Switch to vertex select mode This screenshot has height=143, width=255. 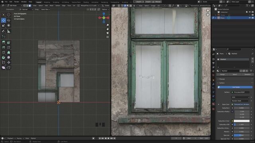click(x=25, y=6)
